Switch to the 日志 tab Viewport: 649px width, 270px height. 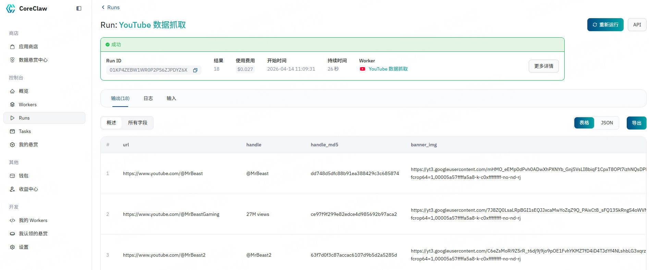click(x=148, y=98)
